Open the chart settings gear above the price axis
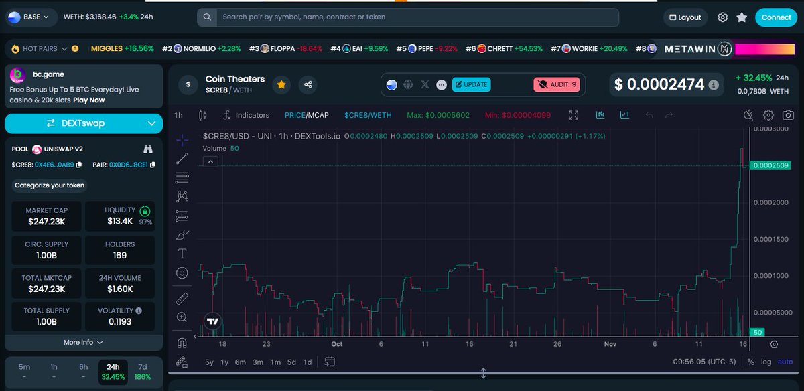Image resolution: width=804 pixels, height=391 pixels. click(x=768, y=114)
